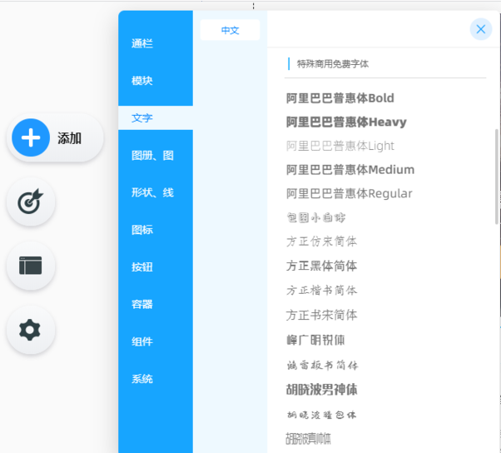501x453 pixels.
Task: Open the page layout window icon
Action: (31, 266)
